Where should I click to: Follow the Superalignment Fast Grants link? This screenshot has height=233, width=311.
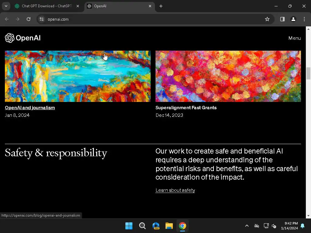coord(186,108)
